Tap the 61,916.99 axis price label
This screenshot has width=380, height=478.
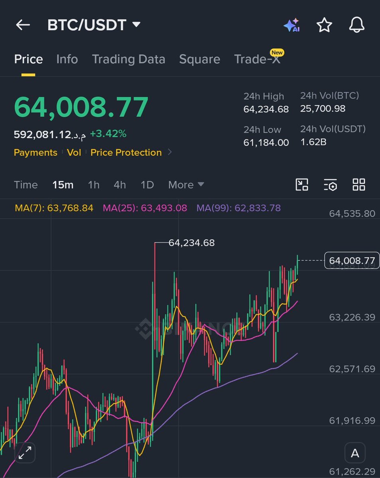point(352,421)
